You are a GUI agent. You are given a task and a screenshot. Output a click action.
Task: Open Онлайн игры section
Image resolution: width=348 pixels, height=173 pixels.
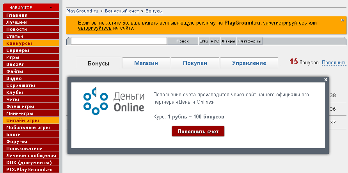click(31, 120)
